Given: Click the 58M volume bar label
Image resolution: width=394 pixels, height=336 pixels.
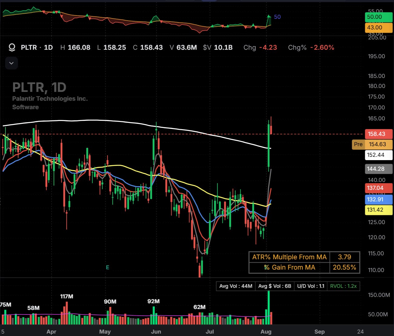Looking at the screenshot, I should (x=33, y=308).
